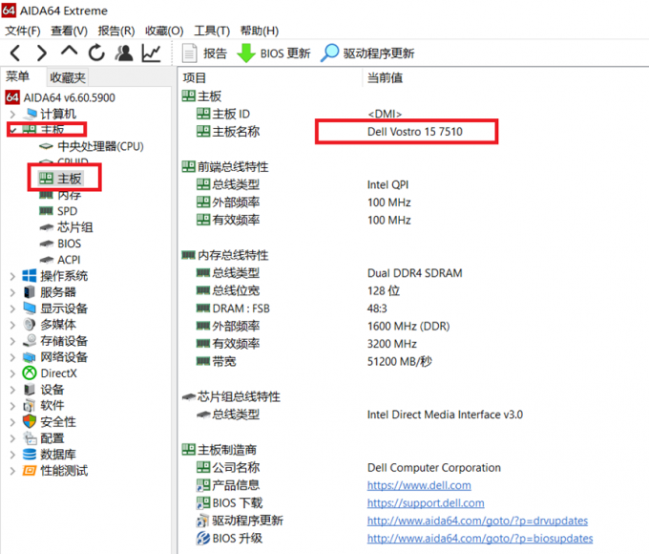
Task: Open the drvupdates aida64 link
Action: click(x=477, y=521)
